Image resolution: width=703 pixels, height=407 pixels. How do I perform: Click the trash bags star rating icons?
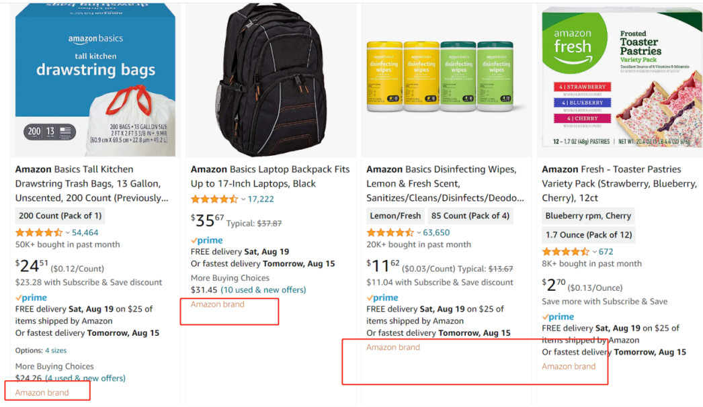click(x=39, y=232)
